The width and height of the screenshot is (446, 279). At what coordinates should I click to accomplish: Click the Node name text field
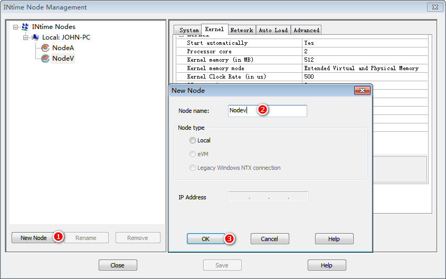click(268, 111)
